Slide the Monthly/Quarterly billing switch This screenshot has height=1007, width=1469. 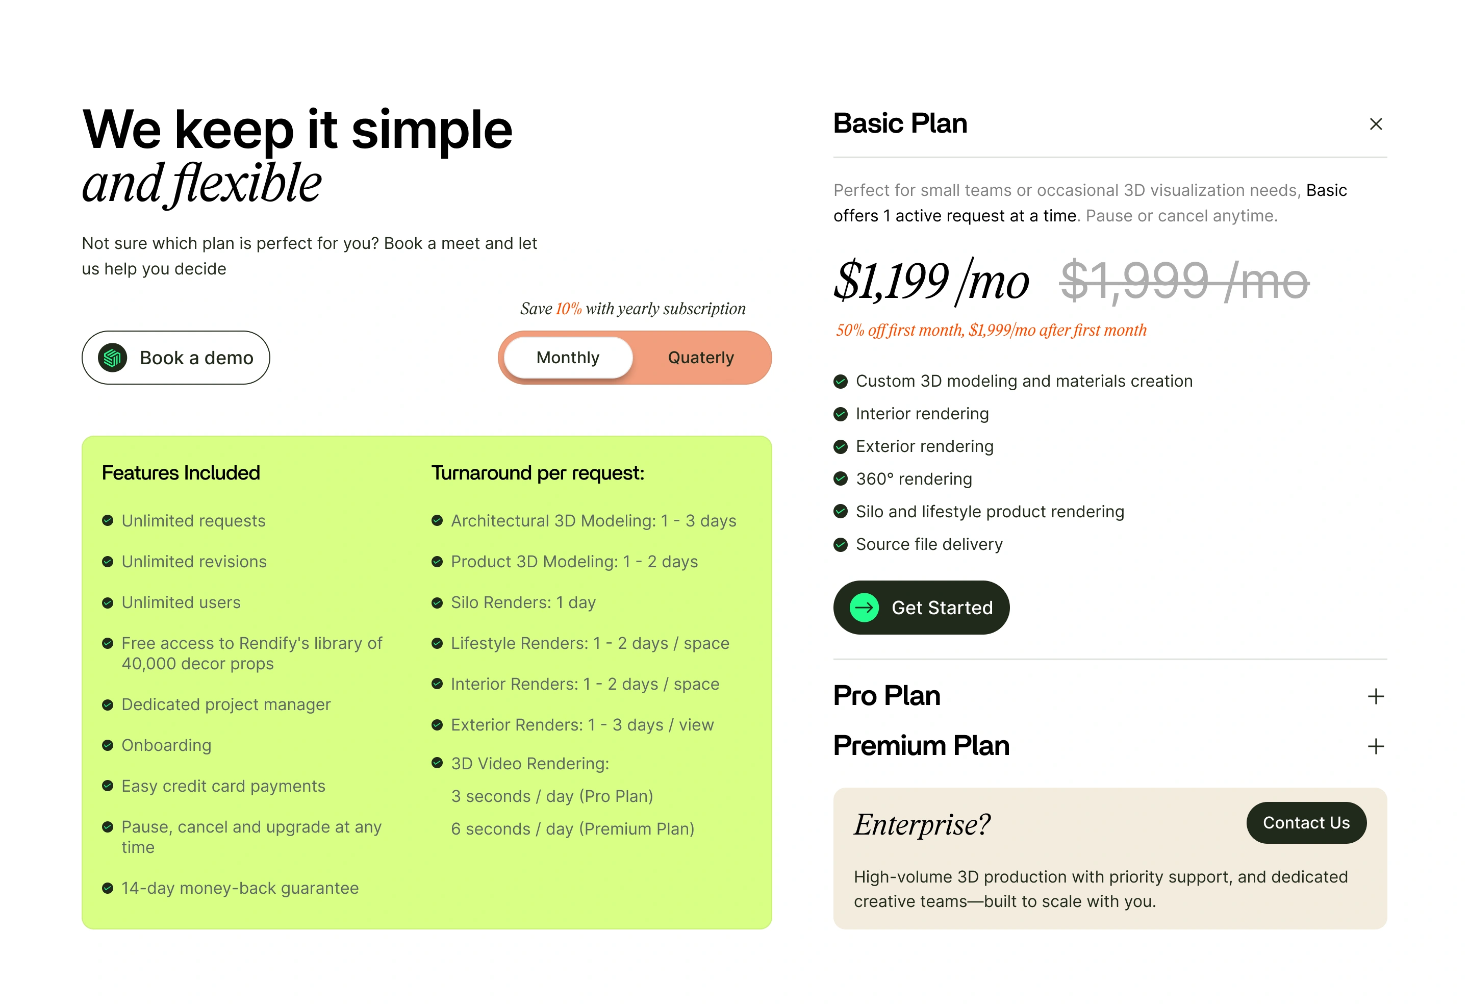click(x=635, y=357)
